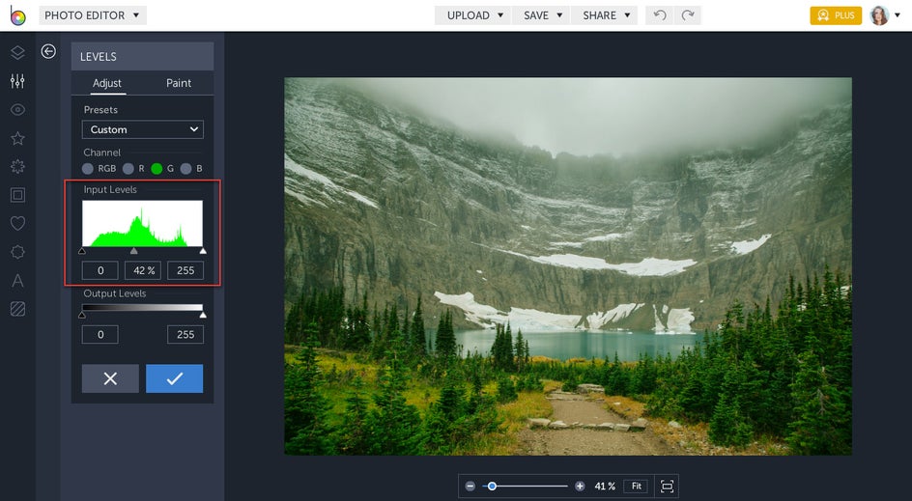Viewport: 912px width, 501px height.
Task: Open the Graphics heart icon in sidebar
Action: click(x=17, y=223)
